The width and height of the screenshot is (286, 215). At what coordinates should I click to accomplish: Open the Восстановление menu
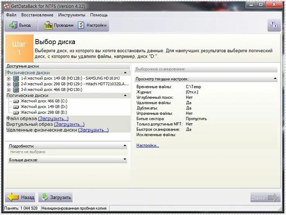[37, 15]
